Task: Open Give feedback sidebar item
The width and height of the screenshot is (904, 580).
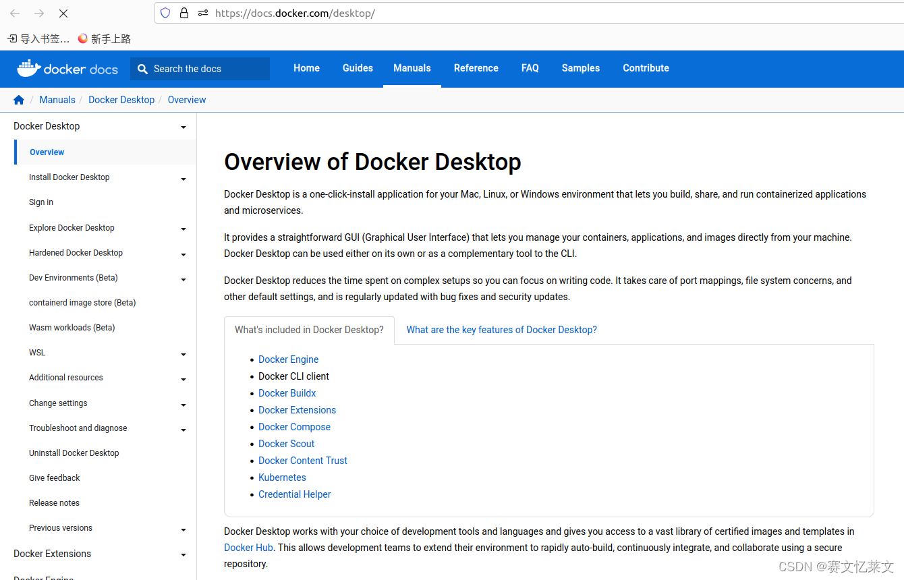Action: (x=55, y=478)
